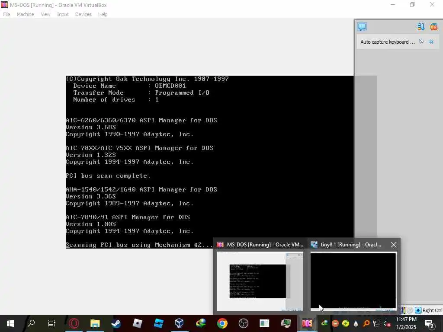The width and height of the screenshot is (443, 332).
Task: Click the details icon beside Auto capture keyboard
Action: (x=421, y=41)
